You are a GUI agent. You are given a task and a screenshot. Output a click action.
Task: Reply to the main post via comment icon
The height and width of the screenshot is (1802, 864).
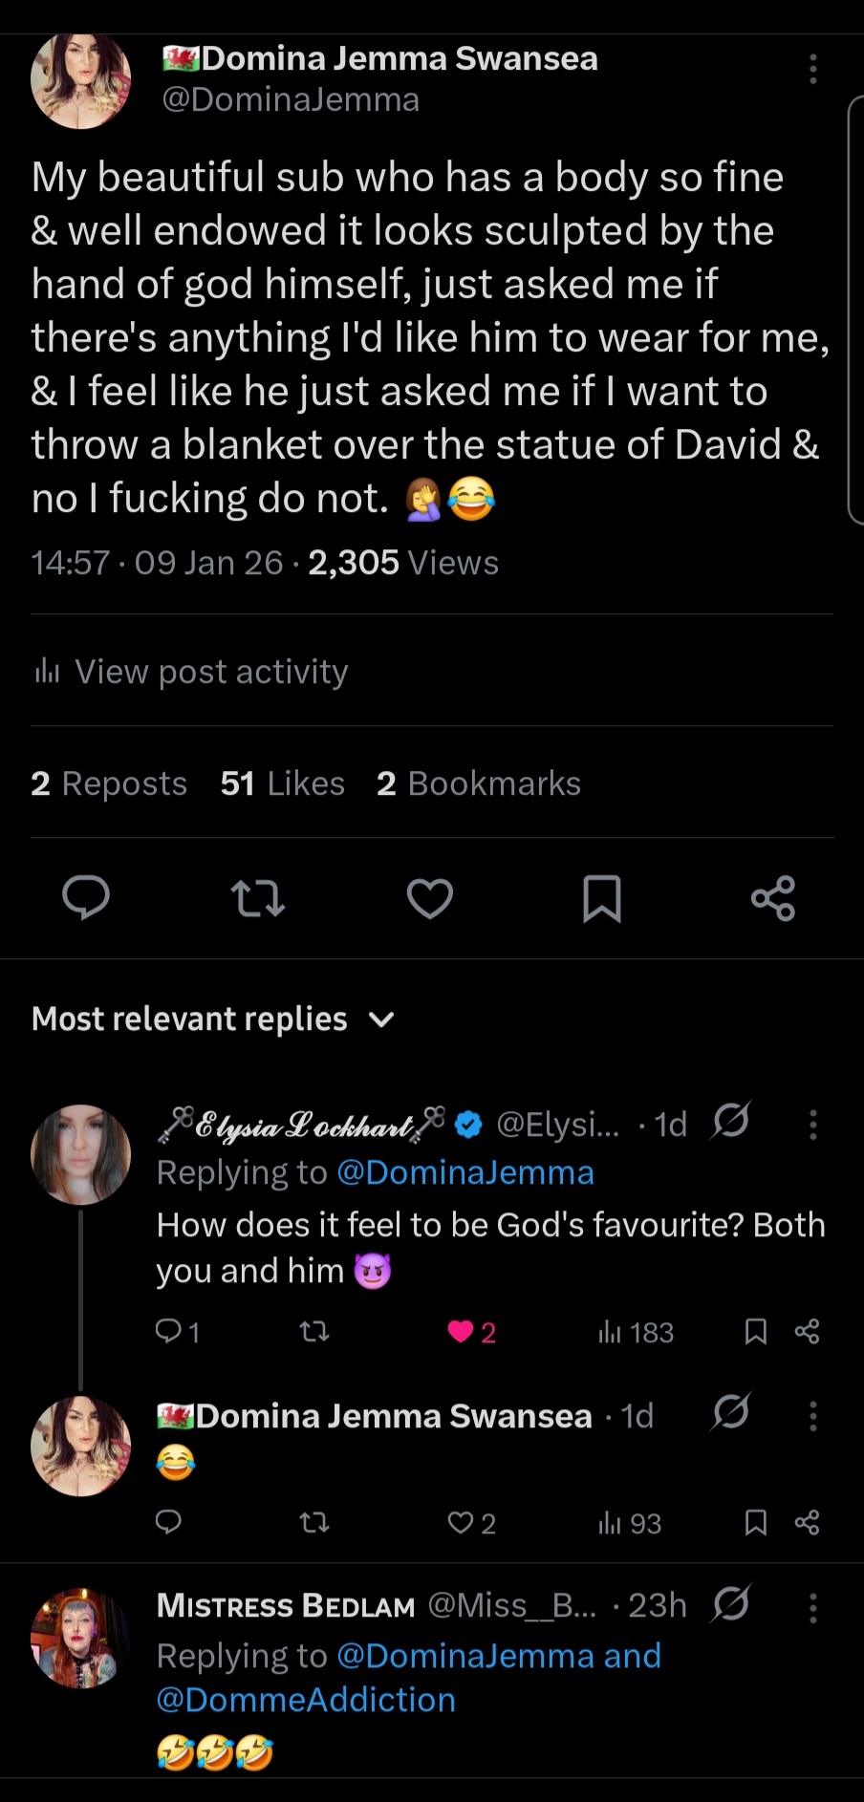86,898
